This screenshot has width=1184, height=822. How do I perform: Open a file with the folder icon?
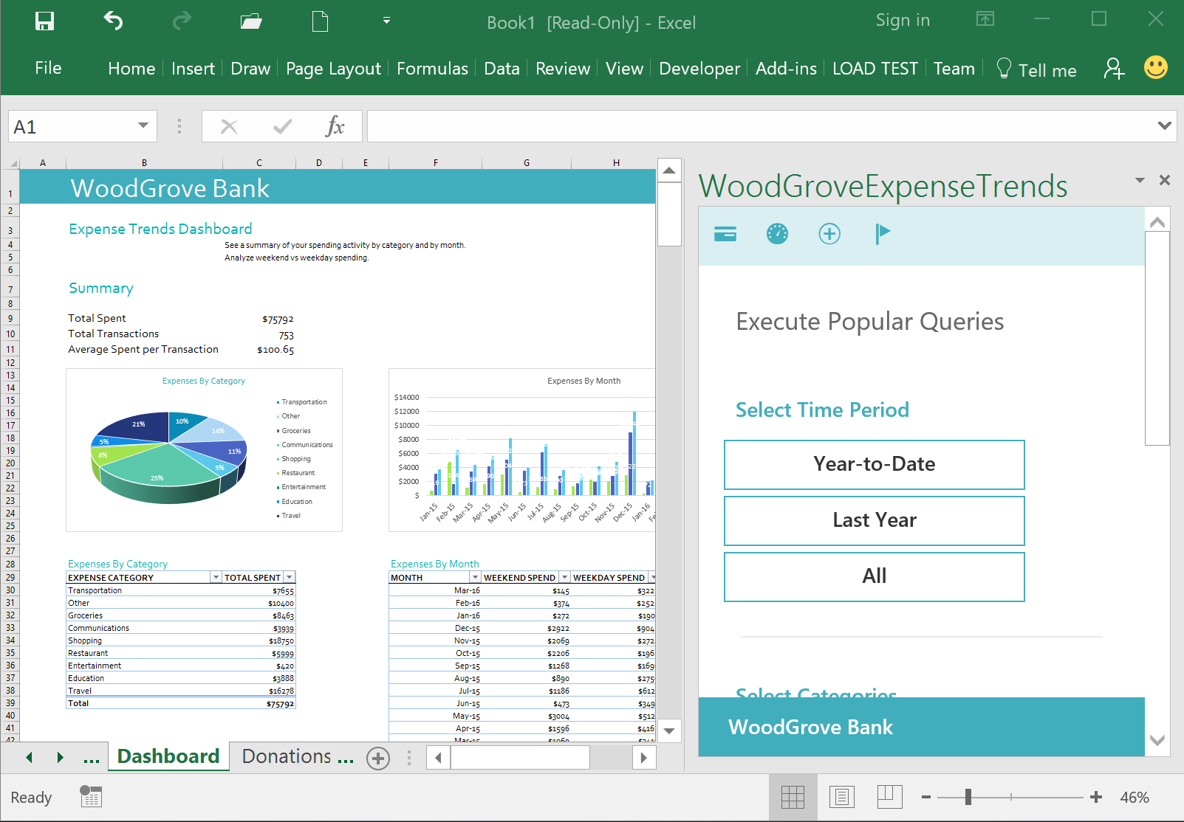pos(251,21)
